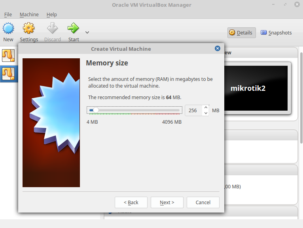
Task: Cancel the virtual machine wizard
Action: pyautogui.click(x=203, y=203)
